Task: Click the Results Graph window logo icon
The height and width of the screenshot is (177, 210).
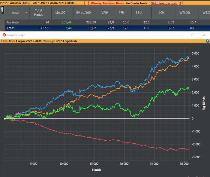Action: (x=4, y=35)
